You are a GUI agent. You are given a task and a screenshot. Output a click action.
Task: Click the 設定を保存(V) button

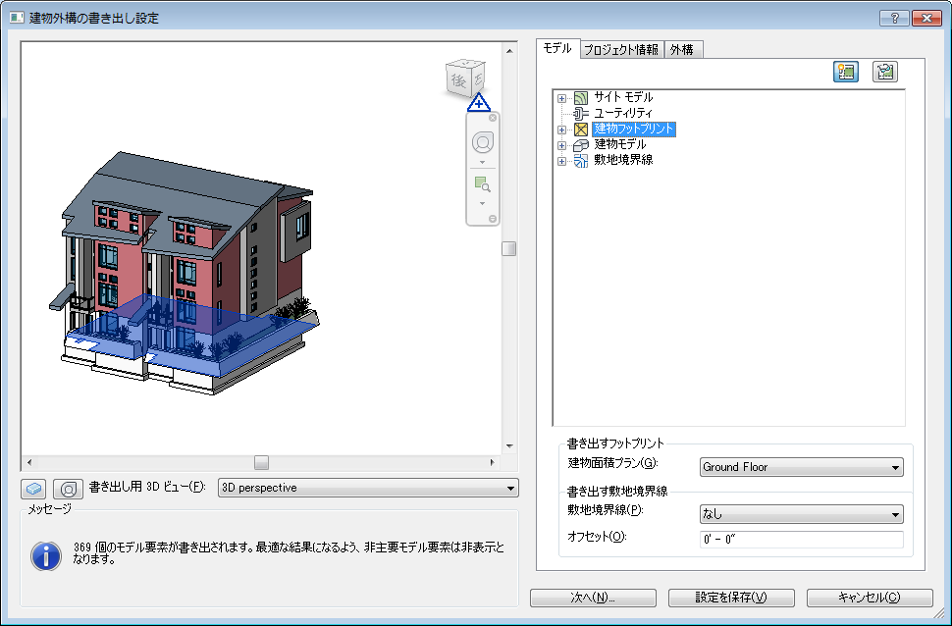pyautogui.click(x=731, y=598)
